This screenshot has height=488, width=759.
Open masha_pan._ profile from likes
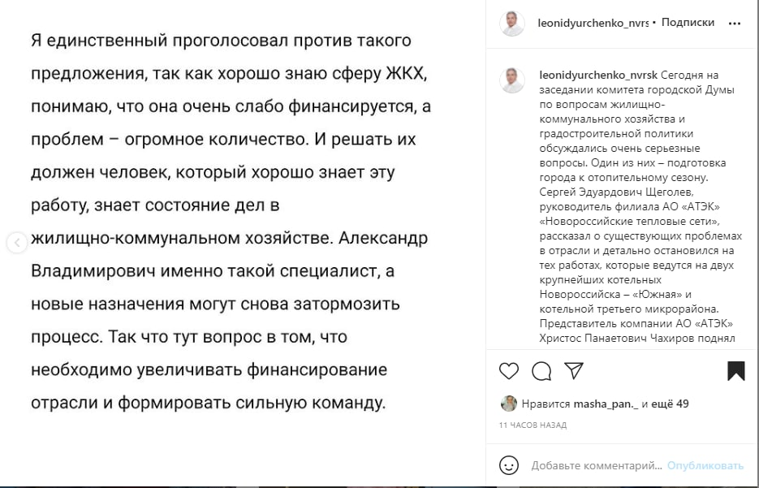[x=606, y=404]
